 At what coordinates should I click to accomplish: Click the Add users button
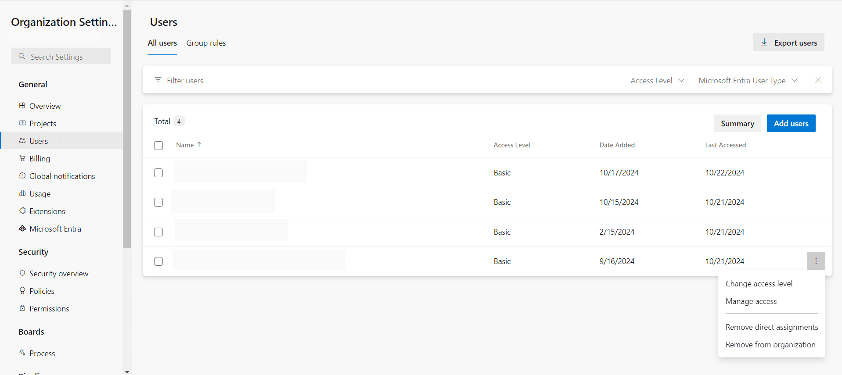pyautogui.click(x=791, y=123)
